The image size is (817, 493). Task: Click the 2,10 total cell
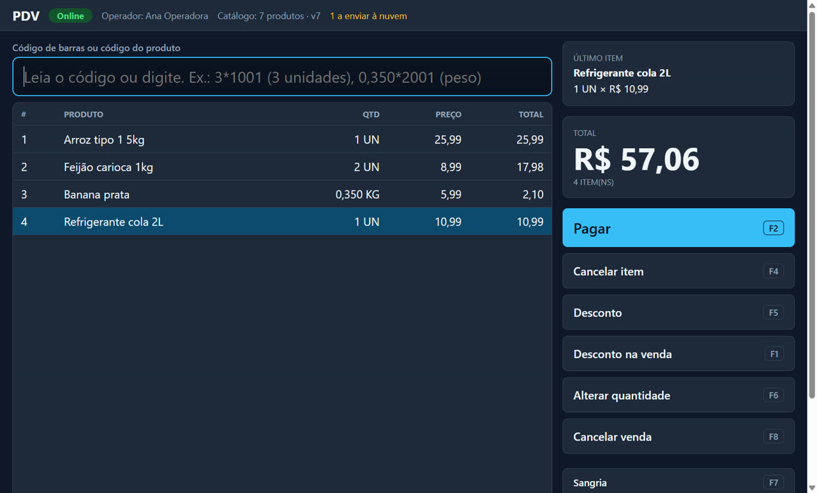tap(533, 195)
